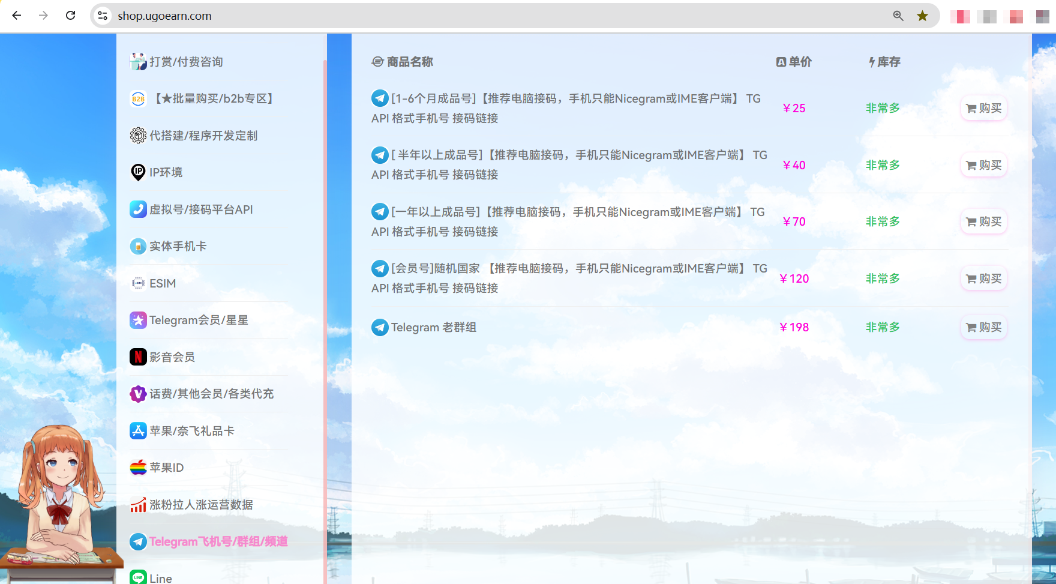
Task: Click the IP location pin icon
Action: pyautogui.click(x=138, y=172)
